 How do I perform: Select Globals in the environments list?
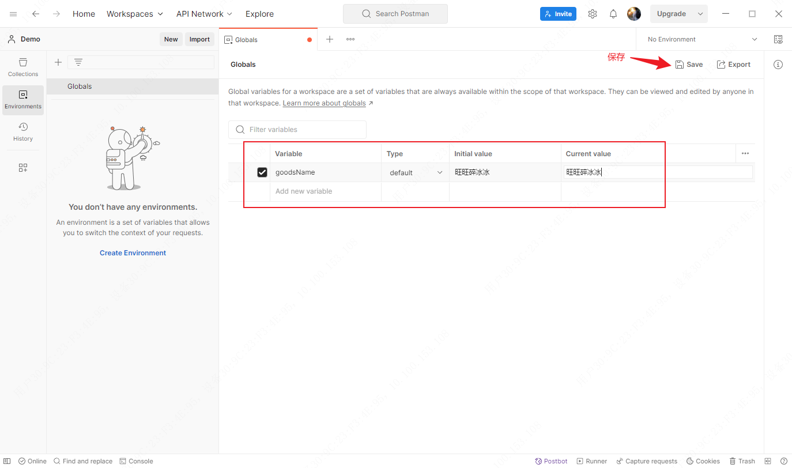coord(133,86)
